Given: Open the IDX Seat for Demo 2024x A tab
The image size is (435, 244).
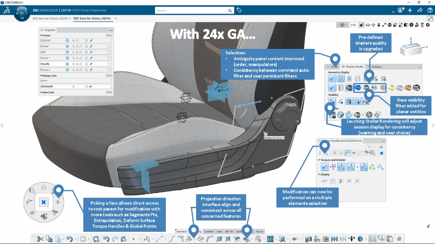Looking at the screenshot, I should pyautogui.click(x=51, y=18).
